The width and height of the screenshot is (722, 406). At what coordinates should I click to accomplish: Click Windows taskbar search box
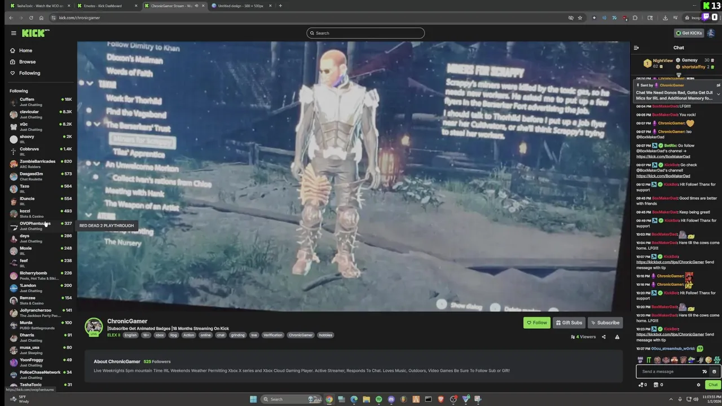coord(292,399)
